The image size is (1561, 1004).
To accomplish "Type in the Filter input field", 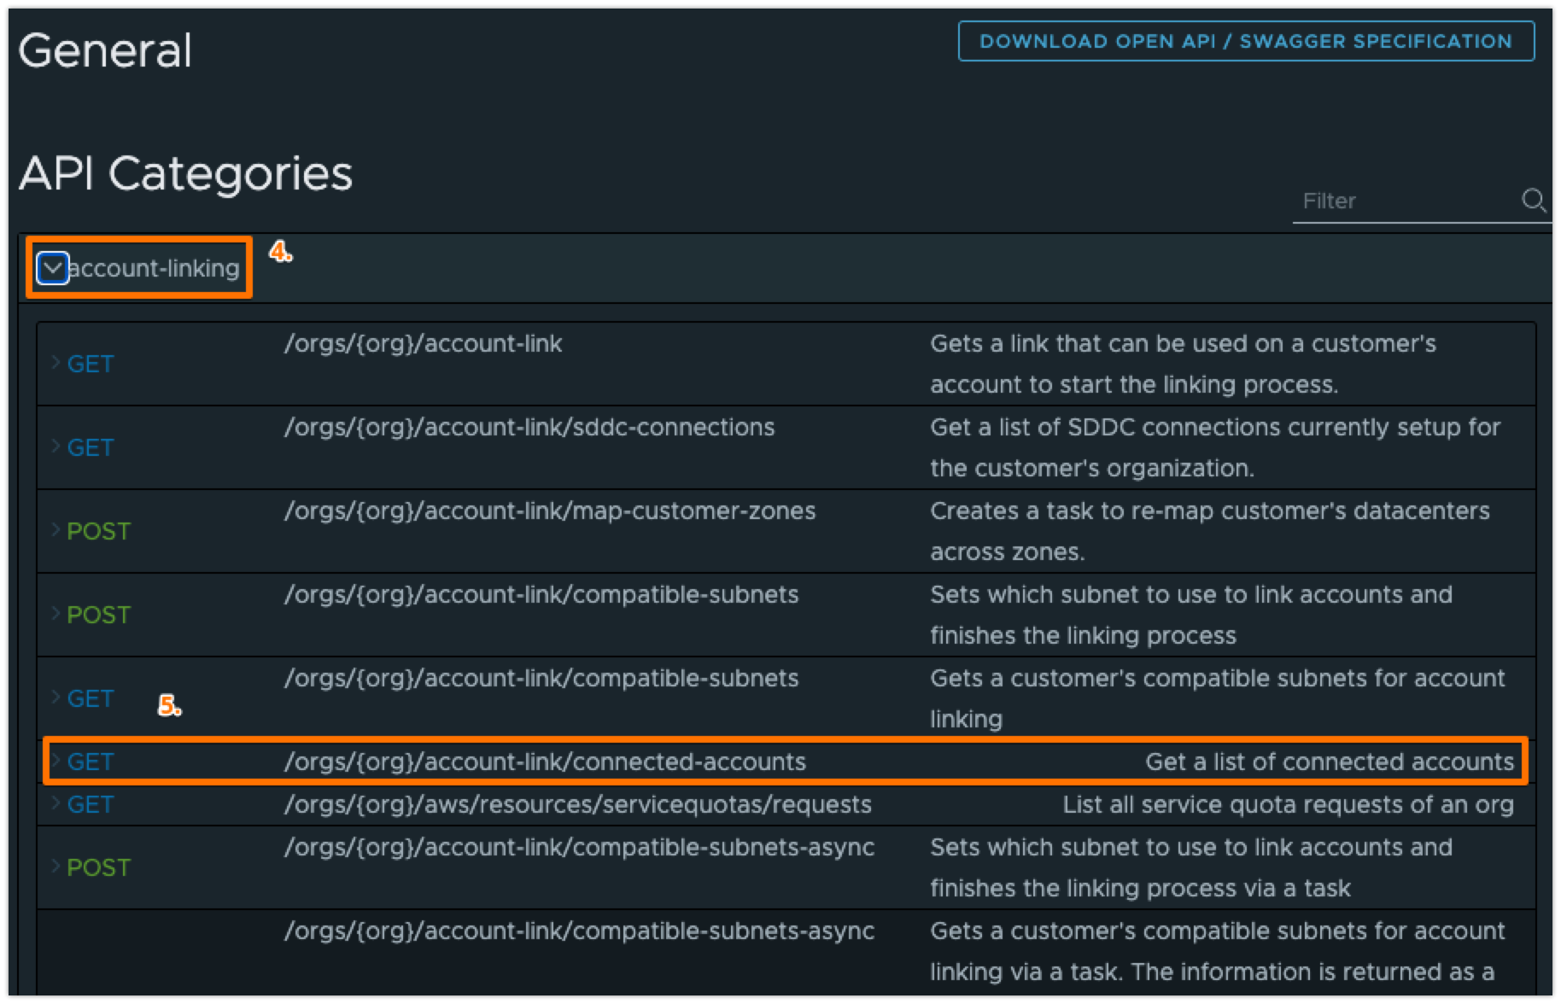I will (1405, 201).
